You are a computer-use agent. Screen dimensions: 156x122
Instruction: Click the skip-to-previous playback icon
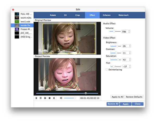[36, 98]
